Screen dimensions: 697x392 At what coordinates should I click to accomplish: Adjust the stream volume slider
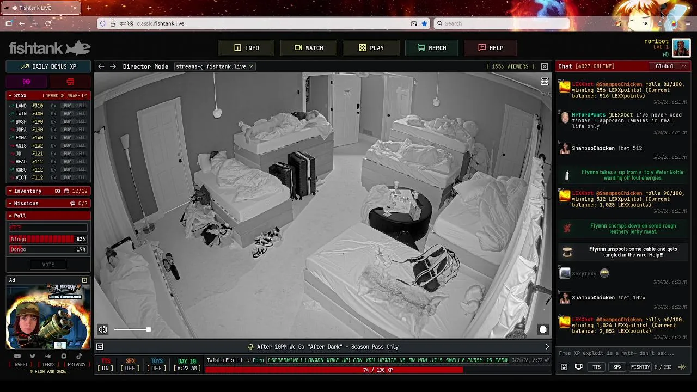131,329
